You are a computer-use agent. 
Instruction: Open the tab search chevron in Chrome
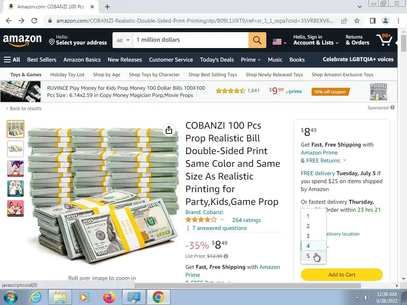(359, 7)
